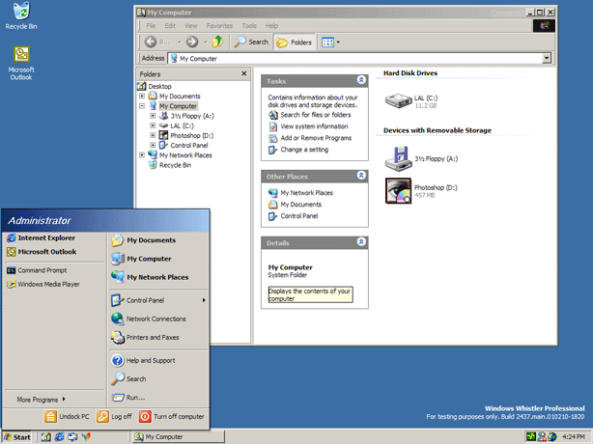Image resolution: width=593 pixels, height=444 pixels.
Task: Click View system information link
Action: [308, 126]
